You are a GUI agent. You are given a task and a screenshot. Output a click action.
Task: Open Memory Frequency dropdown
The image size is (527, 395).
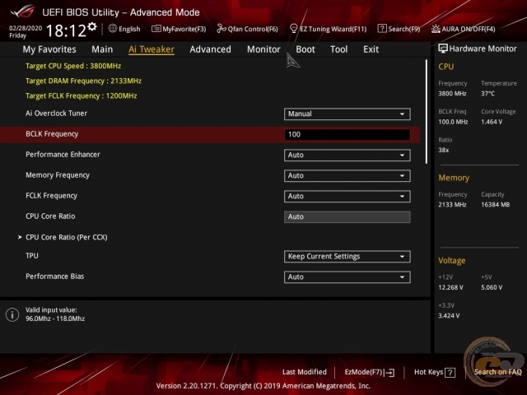point(347,175)
